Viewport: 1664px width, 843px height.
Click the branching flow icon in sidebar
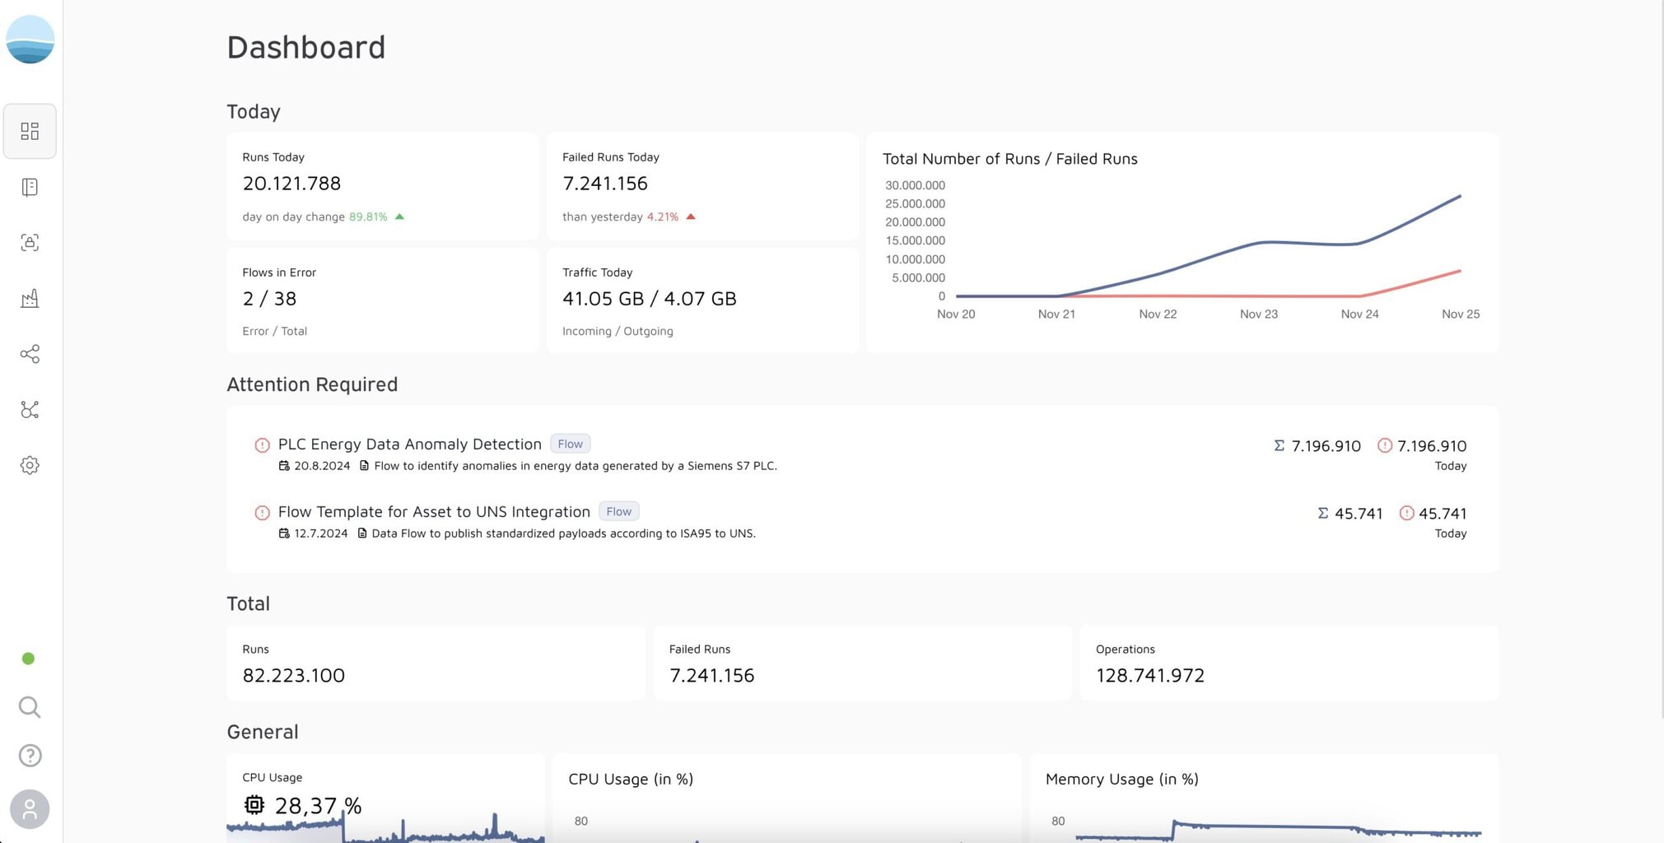tap(30, 409)
